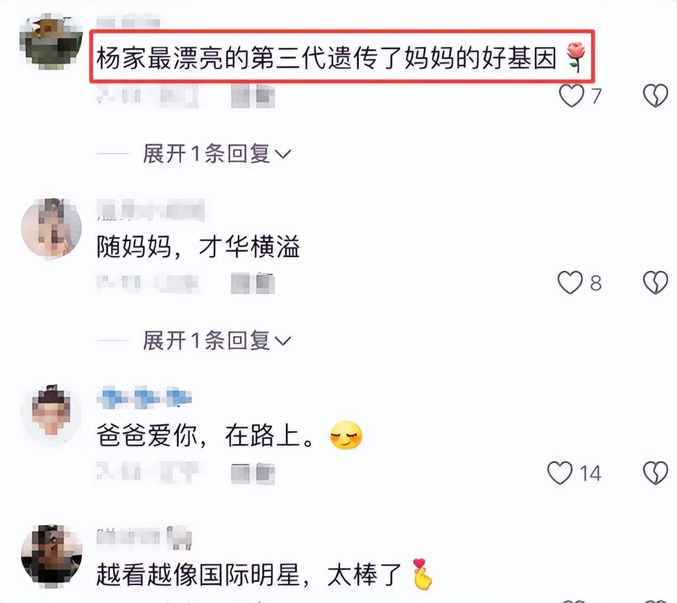Like the 才华横溢 comment with 8 likes
Image resolution: width=677 pixels, height=603 pixels.
click(x=570, y=282)
